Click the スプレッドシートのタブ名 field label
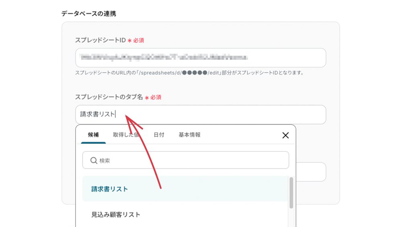 pyautogui.click(x=109, y=97)
